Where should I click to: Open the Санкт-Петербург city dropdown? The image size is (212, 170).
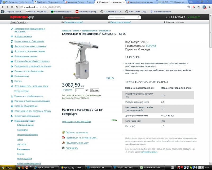pos(20,22)
